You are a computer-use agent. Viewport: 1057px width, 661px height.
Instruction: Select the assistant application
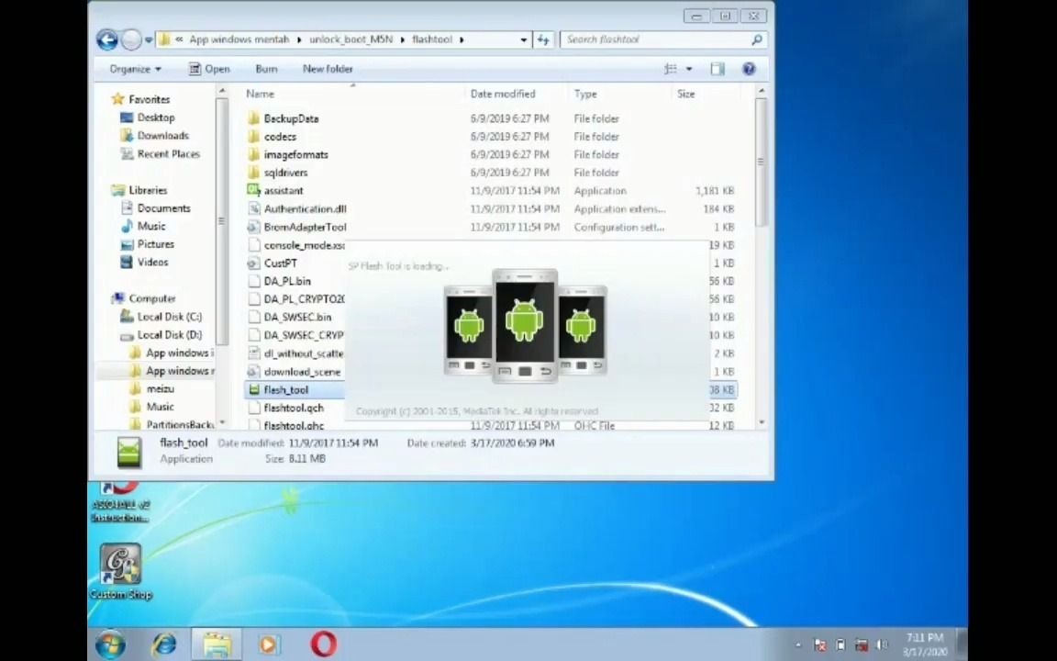(x=284, y=191)
